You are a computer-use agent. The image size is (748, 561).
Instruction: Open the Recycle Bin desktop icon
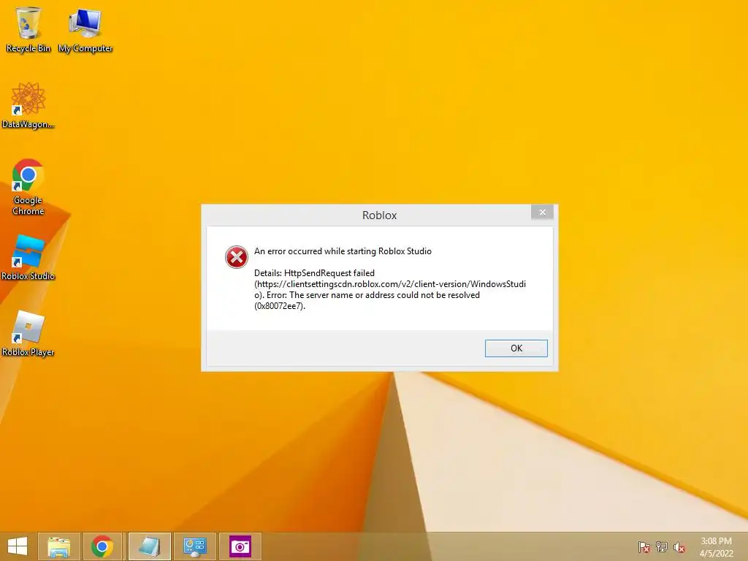pos(28,29)
